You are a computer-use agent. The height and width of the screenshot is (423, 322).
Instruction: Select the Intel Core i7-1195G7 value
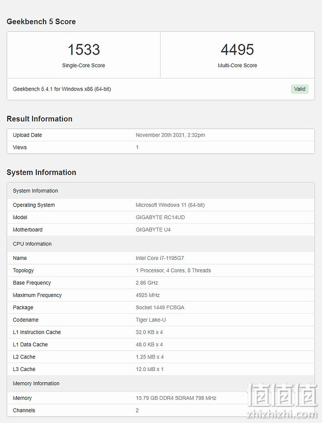[x=160, y=258]
